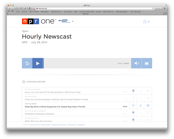Click the plus button beside the address bar

[34, 8]
